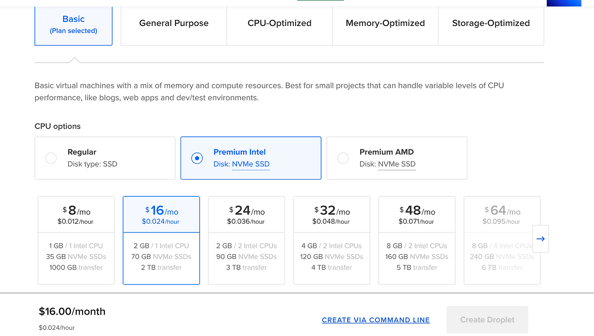
Task: Select the Premium AMD radio button
Action: tap(343, 158)
